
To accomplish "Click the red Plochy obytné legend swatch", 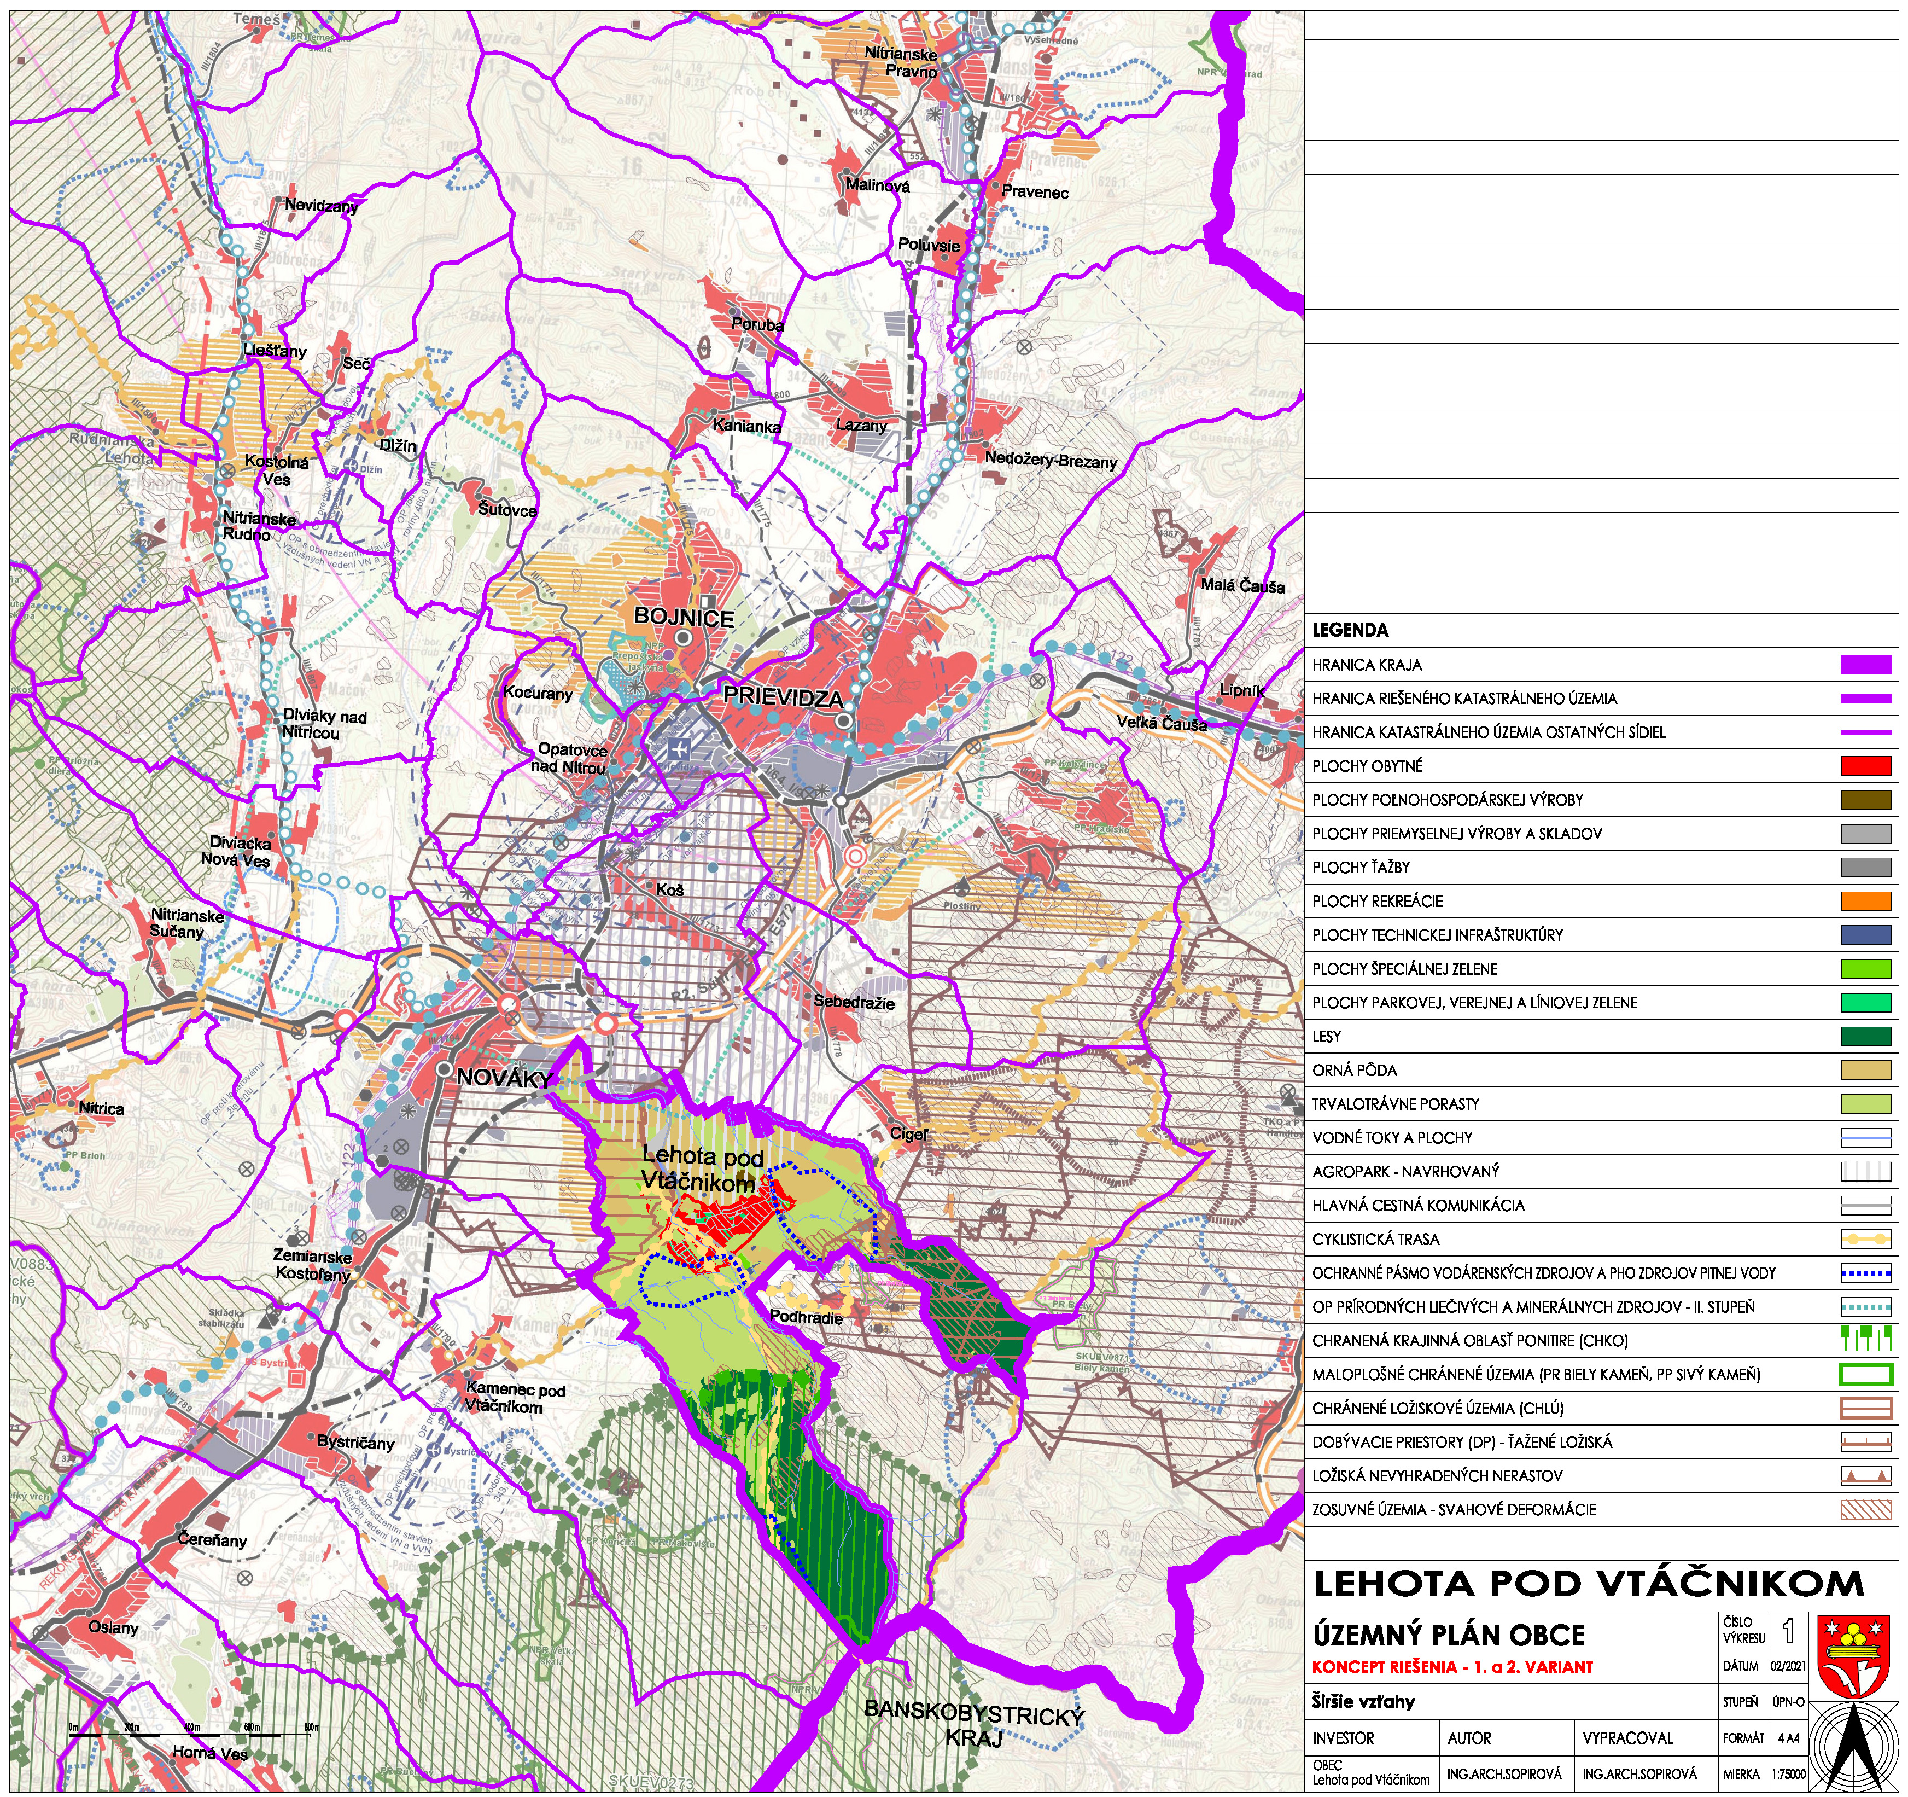I will coord(1865,766).
